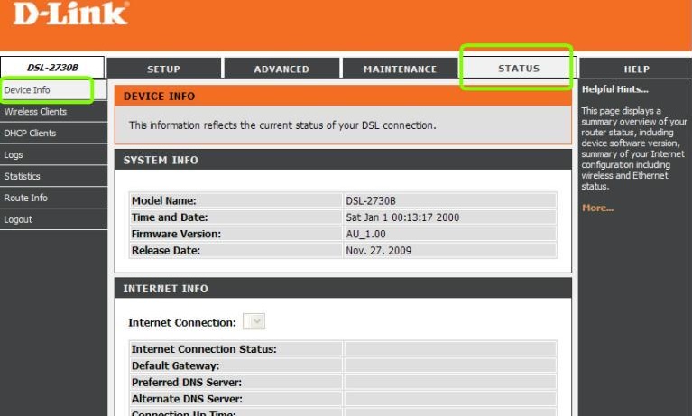View the Logs page

point(53,154)
